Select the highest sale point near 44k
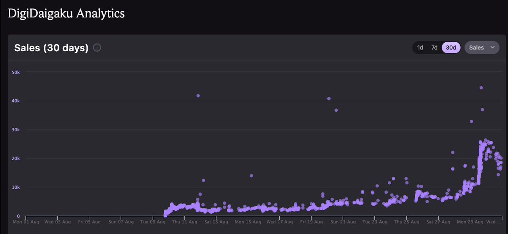 click(481, 88)
